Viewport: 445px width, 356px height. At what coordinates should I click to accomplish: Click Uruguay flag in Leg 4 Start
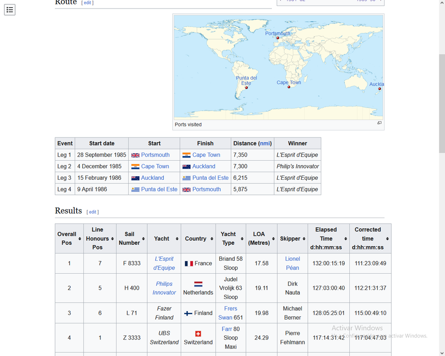click(135, 190)
